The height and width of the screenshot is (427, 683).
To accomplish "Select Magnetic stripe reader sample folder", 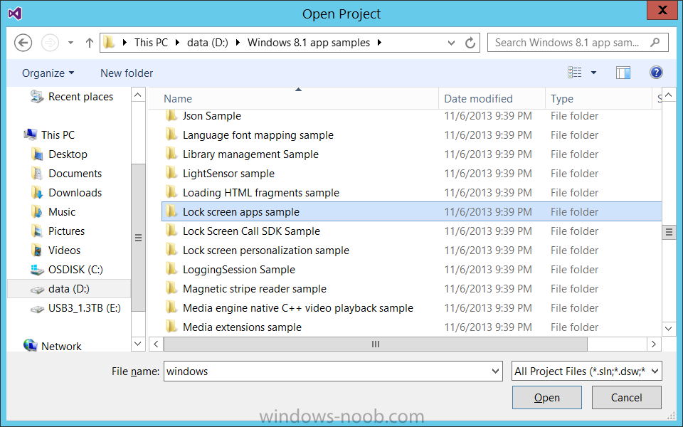I will coord(255,289).
